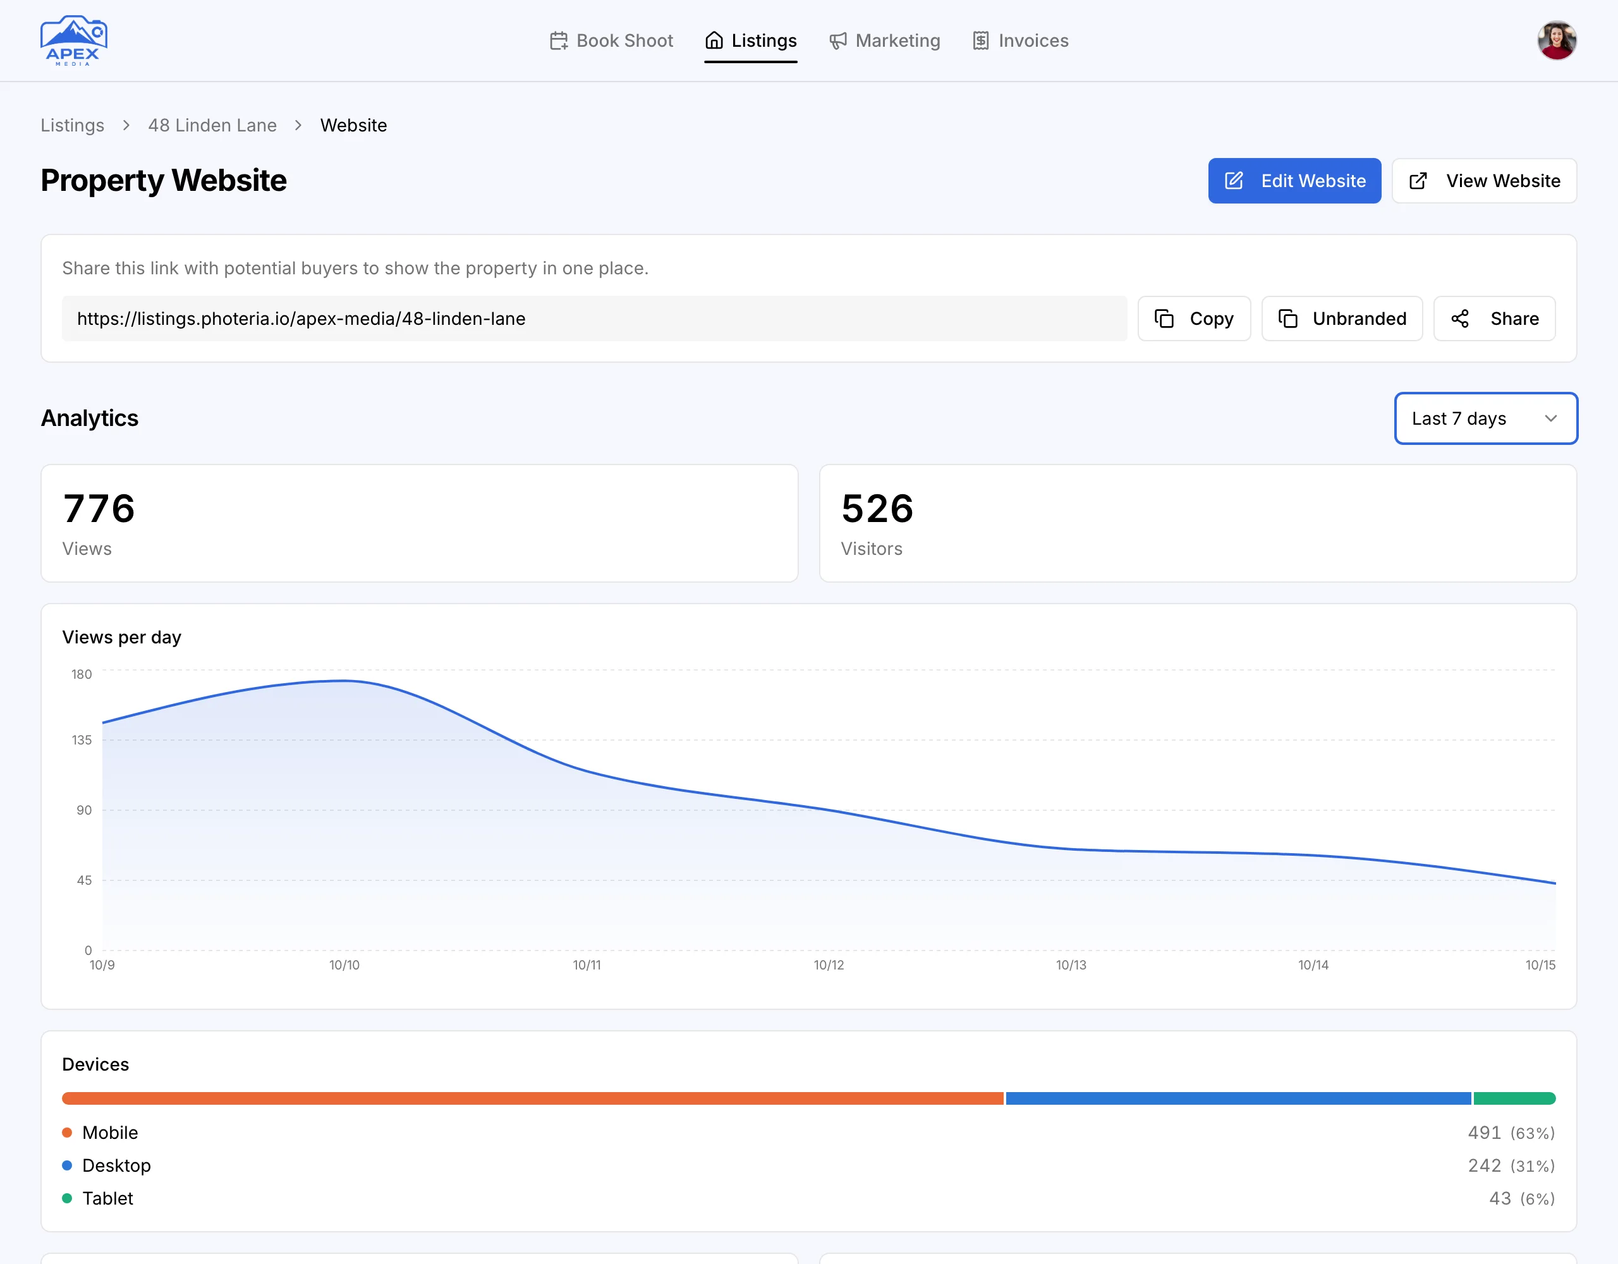Click the dropdown chevron beside Last 7 days
The width and height of the screenshot is (1618, 1264).
[x=1550, y=418]
